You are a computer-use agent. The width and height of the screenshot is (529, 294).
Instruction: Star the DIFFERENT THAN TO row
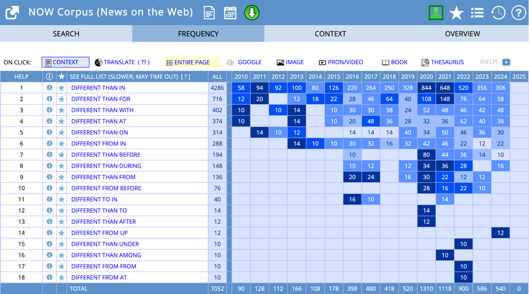pos(61,211)
